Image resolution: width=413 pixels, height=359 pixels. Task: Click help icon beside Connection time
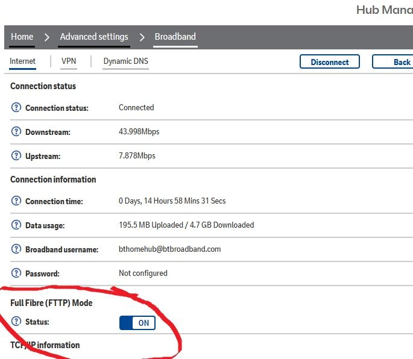click(16, 201)
